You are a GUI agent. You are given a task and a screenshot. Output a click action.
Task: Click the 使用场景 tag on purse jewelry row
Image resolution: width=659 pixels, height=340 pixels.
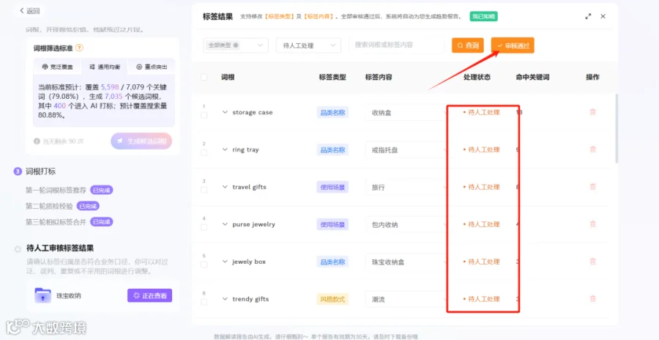click(332, 225)
